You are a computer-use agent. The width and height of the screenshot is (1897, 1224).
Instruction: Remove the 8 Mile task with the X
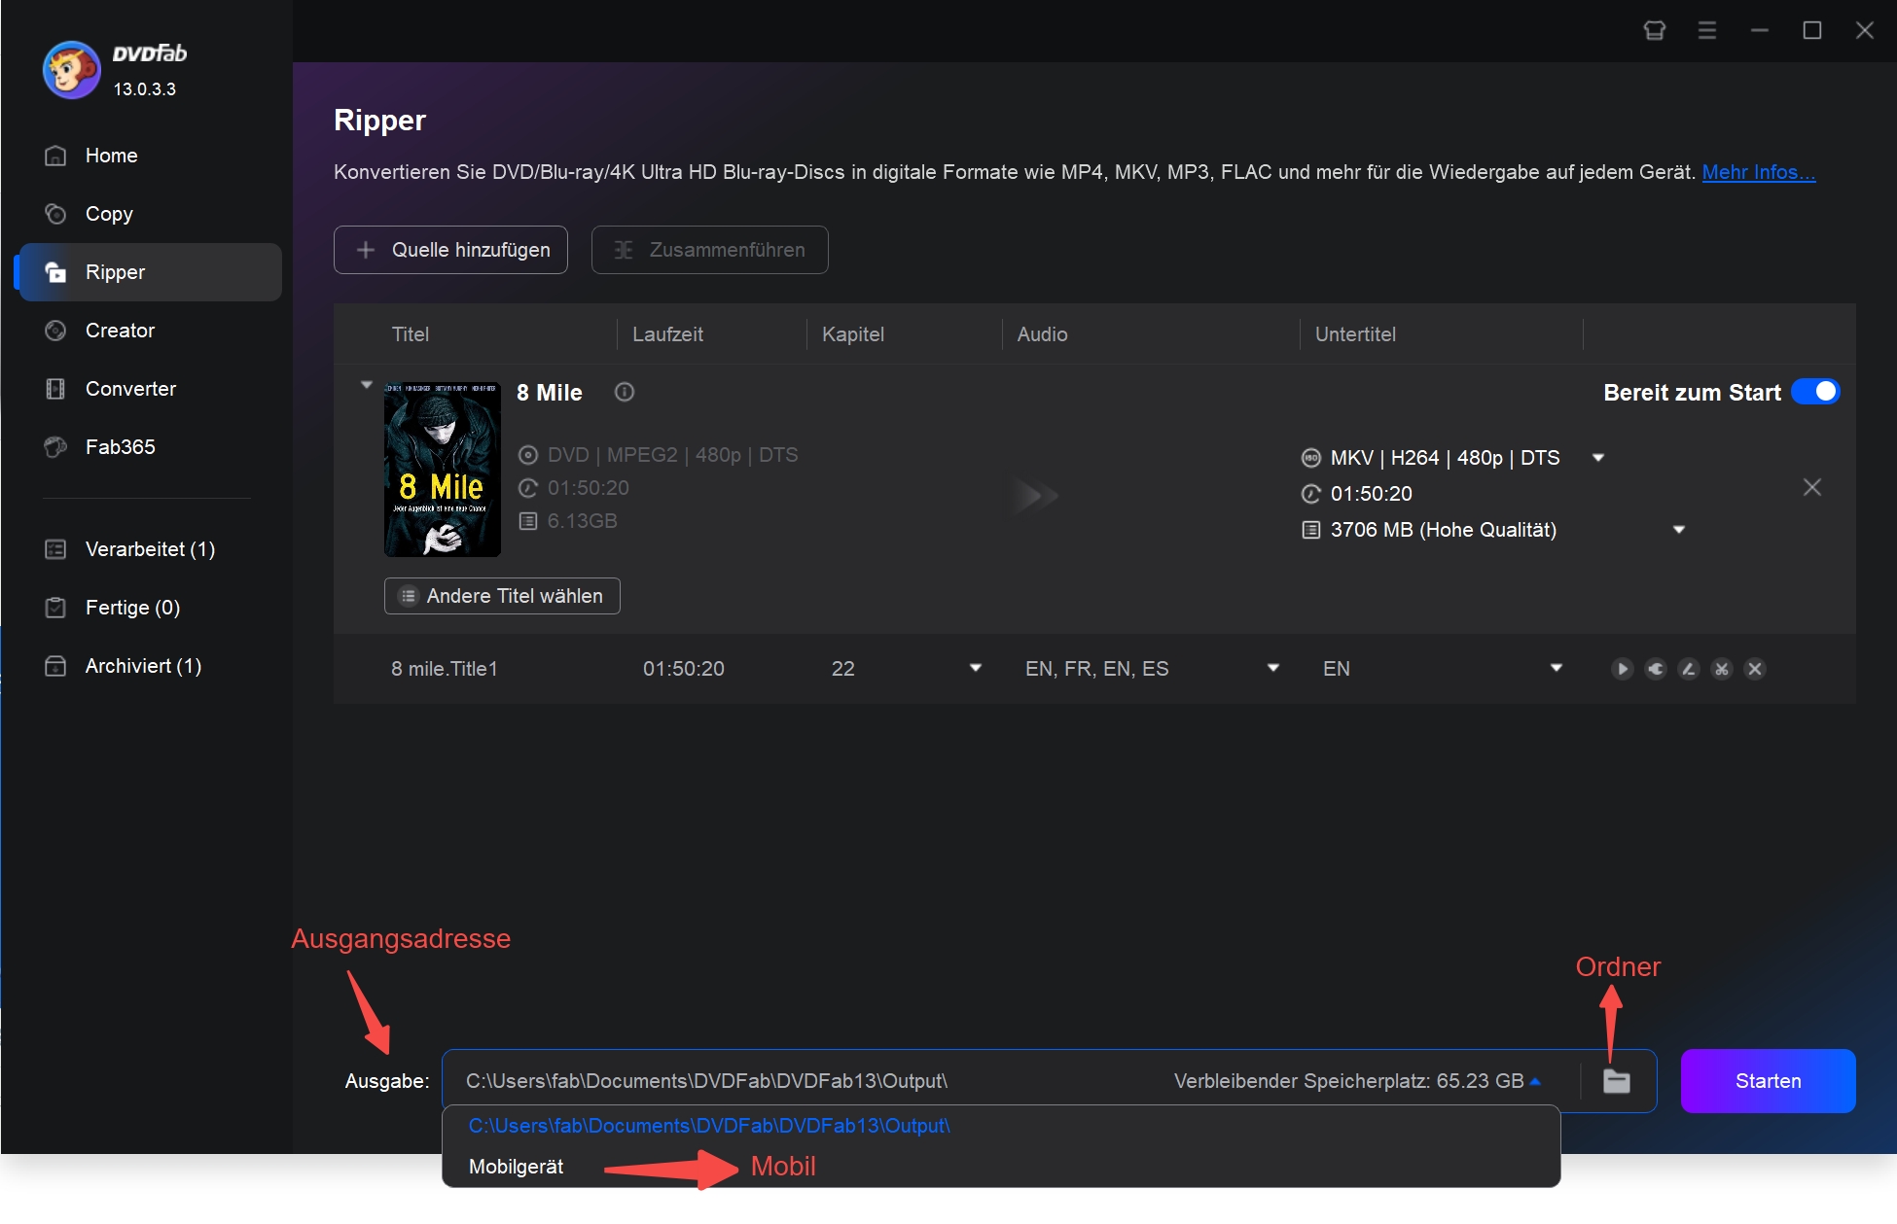click(1812, 488)
